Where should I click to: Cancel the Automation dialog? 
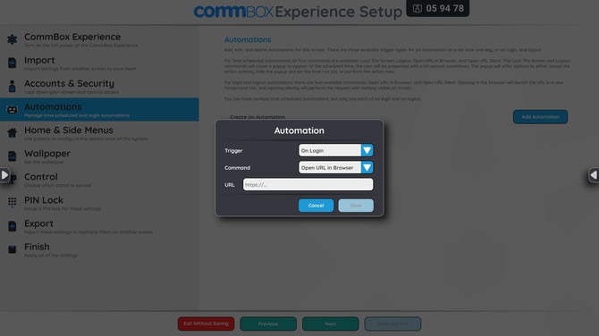pyautogui.click(x=316, y=206)
